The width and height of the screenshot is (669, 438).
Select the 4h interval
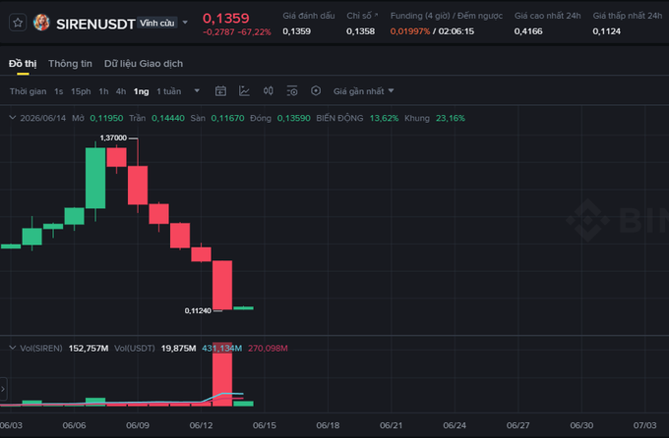click(121, 91)
